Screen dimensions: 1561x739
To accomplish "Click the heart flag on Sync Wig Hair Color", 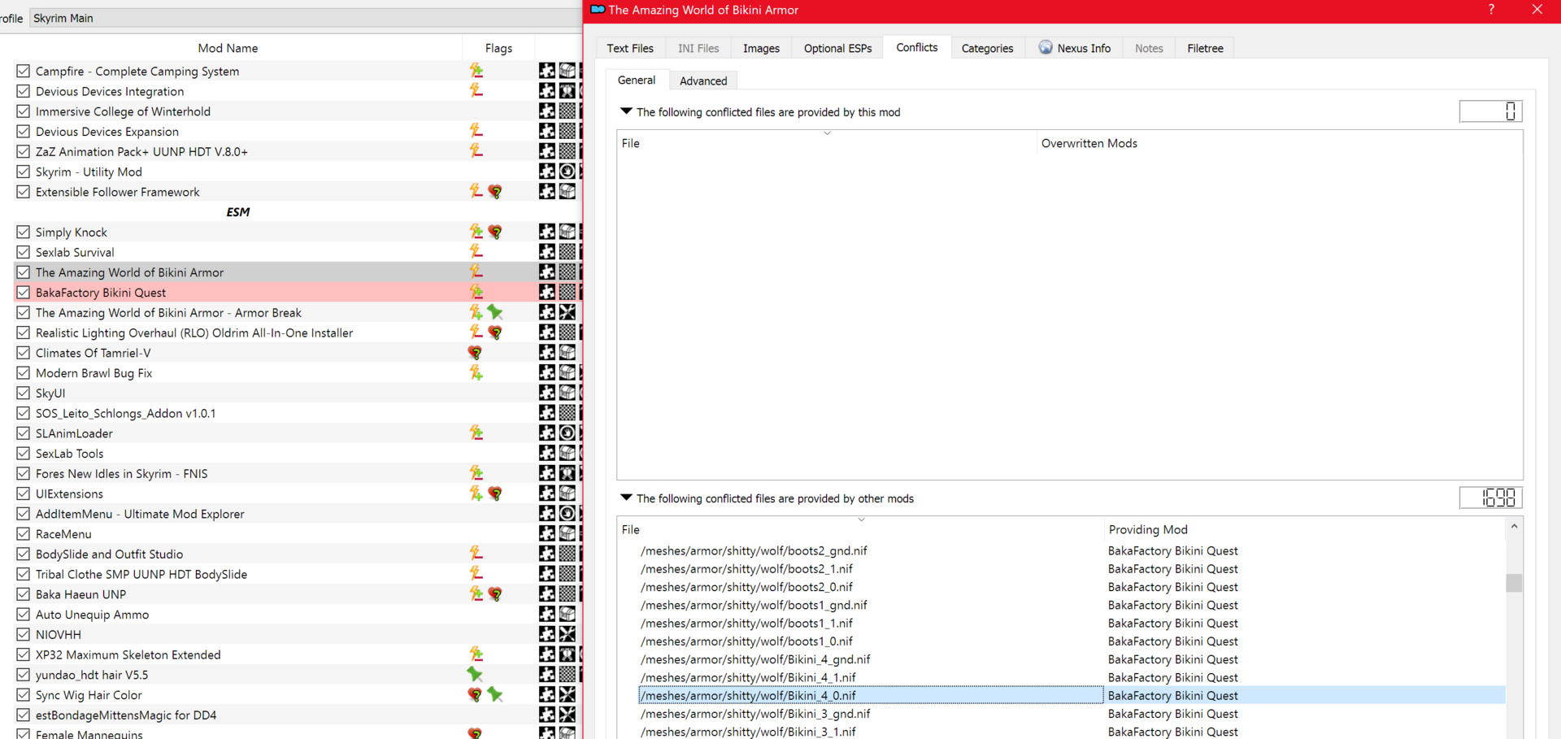I will coord(476,695).
